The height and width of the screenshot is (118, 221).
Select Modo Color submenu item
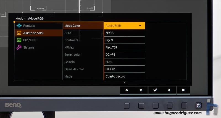click(x=83, y=26)
